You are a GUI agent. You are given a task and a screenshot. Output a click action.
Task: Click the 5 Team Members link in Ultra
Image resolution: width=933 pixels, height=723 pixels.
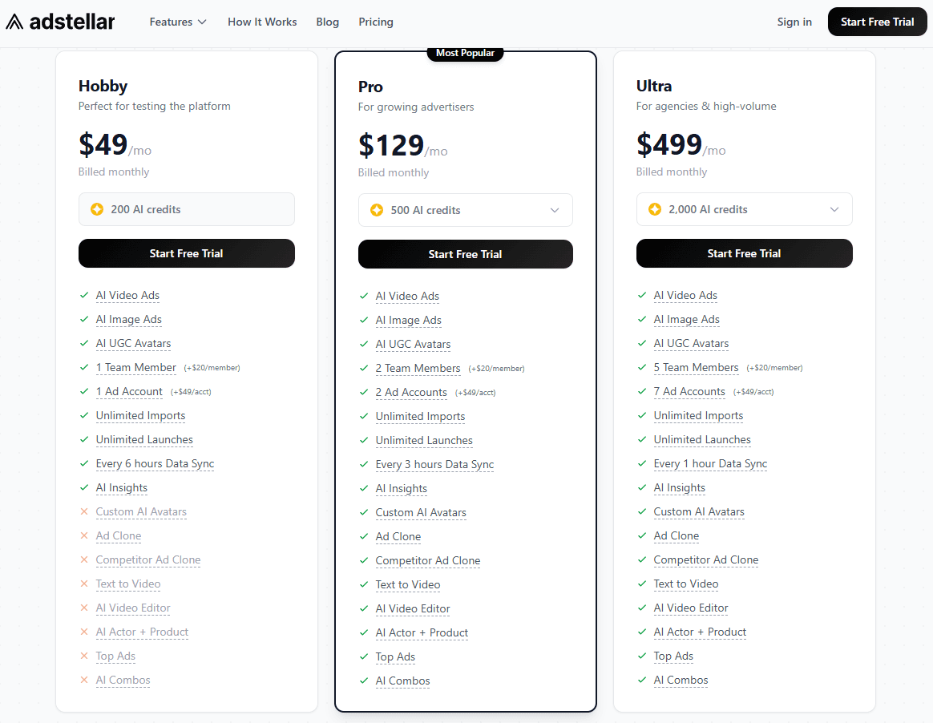(x=696, y=367)
